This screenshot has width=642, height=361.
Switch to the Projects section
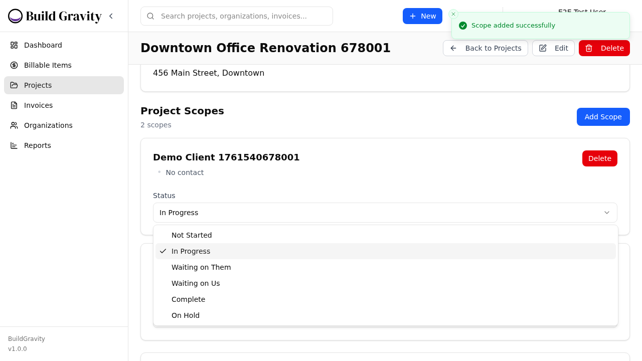pos(38,85)
